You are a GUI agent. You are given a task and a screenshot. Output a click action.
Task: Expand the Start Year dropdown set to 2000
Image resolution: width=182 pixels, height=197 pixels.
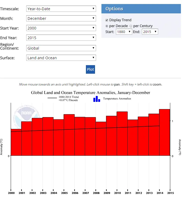[61, 28]
